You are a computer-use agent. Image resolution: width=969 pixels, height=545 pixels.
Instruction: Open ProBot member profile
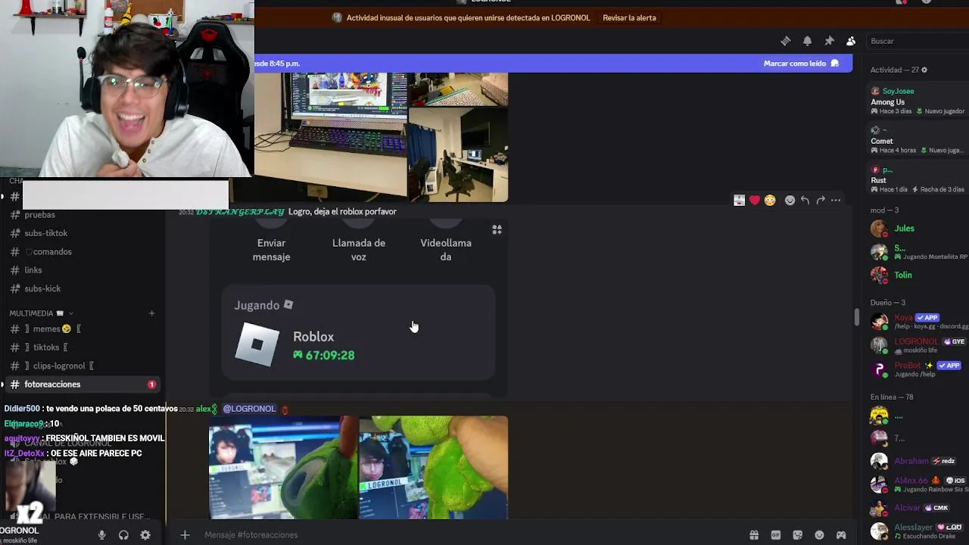918,369
